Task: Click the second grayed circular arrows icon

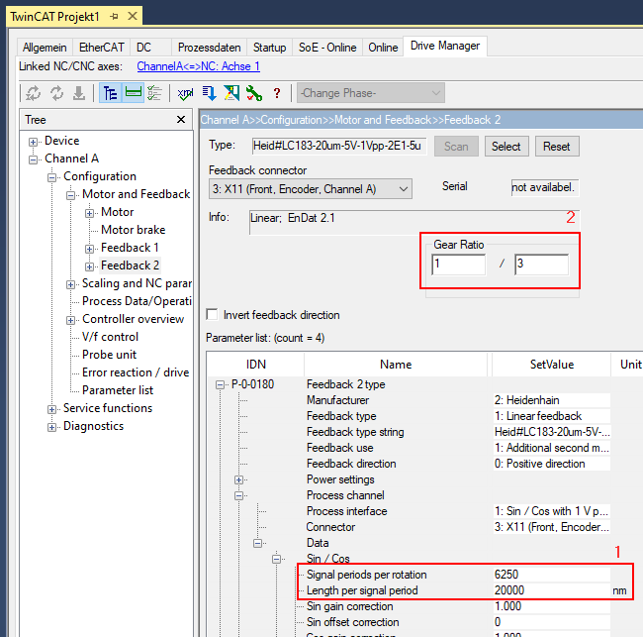Action: pyautogui.click(x=56, y=93)
